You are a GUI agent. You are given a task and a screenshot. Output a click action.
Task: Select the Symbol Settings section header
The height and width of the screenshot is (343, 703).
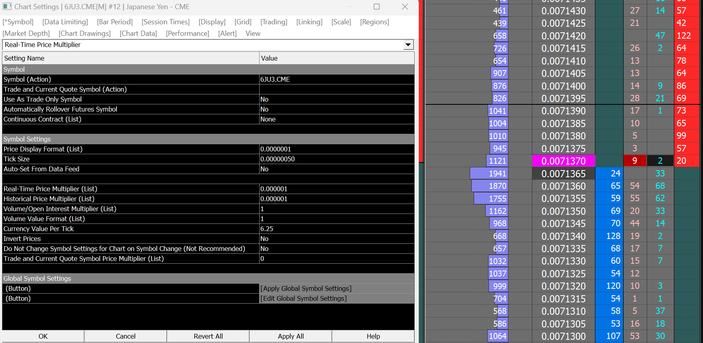click(x=208, y=139)
